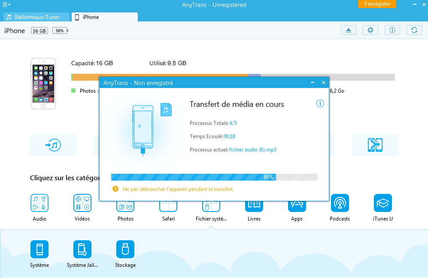Image resolution: width=428 pixels, height=278 pixels.
Task: Close the transfer dialog
Action: pyautogui.click(x=324, y=82)
